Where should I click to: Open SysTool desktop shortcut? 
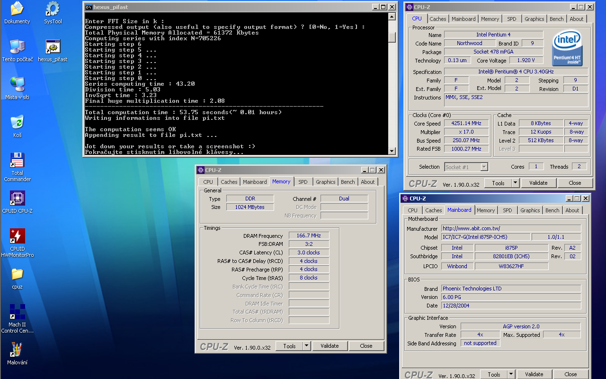pos(53,12)
